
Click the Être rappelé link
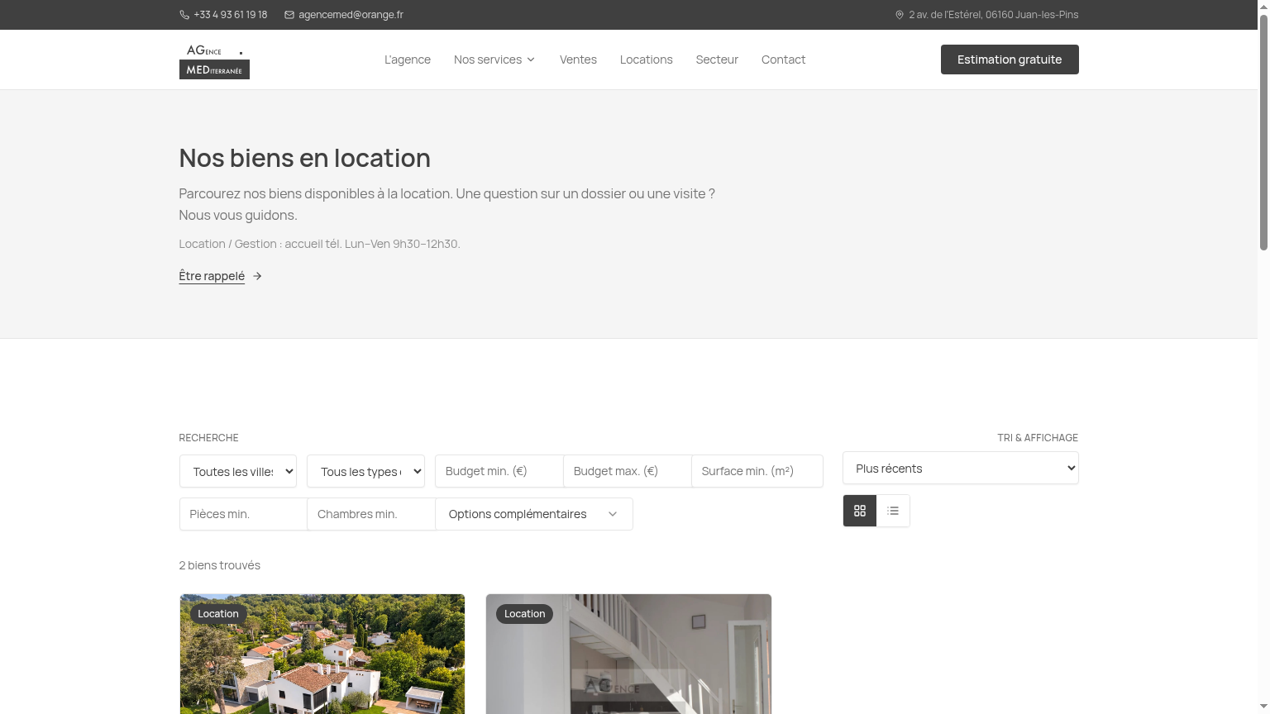(212, 276)
